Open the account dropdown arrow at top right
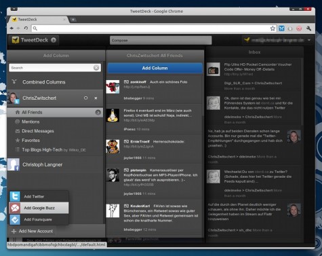Screen dimensions: 322x256 coord(309,40)
